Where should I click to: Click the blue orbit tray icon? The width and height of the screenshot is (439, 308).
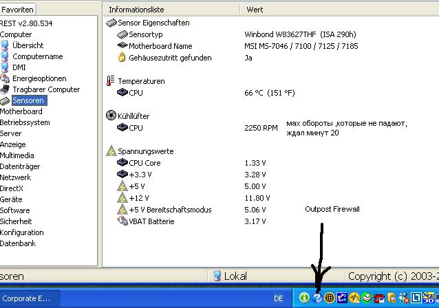click(x=342, y=298)
